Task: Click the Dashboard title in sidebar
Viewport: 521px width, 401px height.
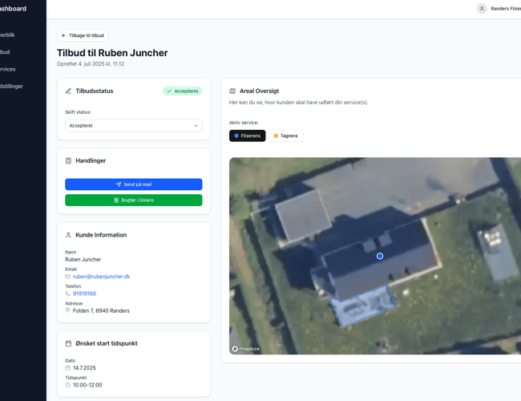Action: click(13, 9)
